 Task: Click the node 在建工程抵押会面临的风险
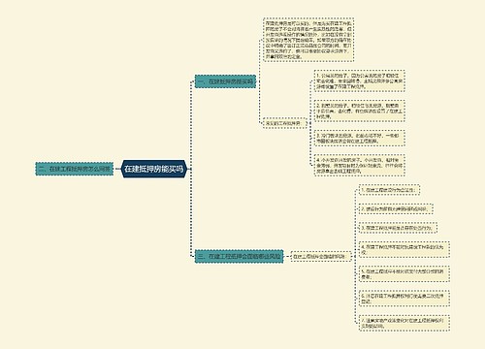tap(321, 256)
